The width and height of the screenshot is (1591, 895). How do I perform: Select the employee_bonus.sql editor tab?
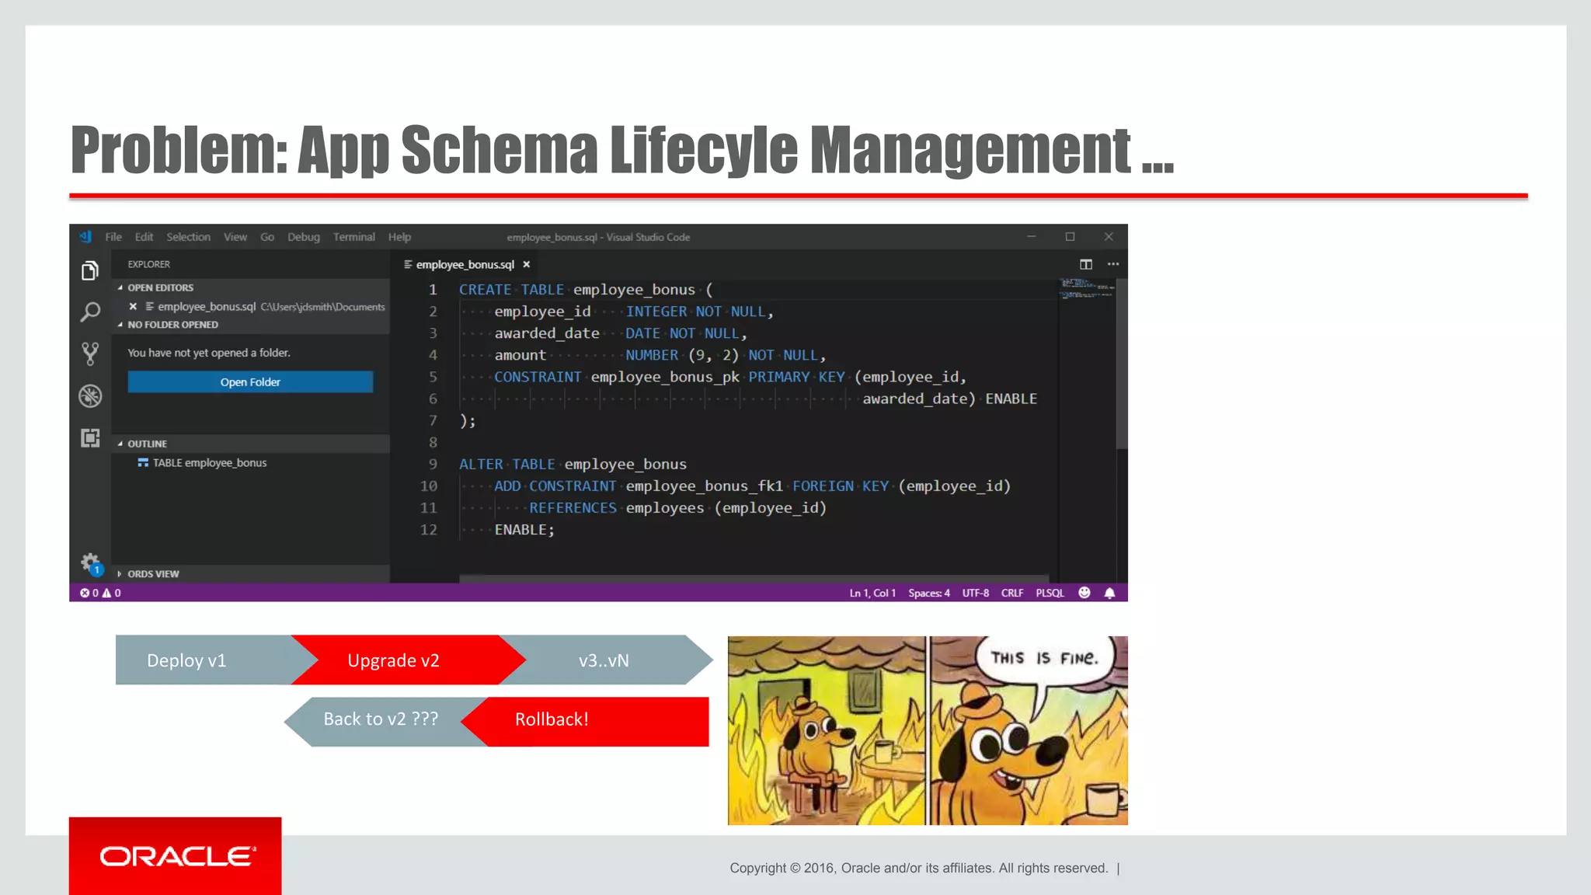point(465,264)
